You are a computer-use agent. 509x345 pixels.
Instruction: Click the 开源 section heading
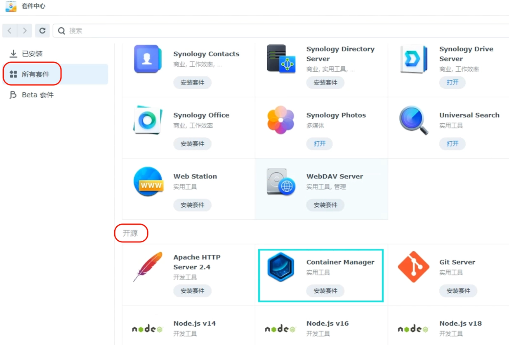tap(130, 233)
